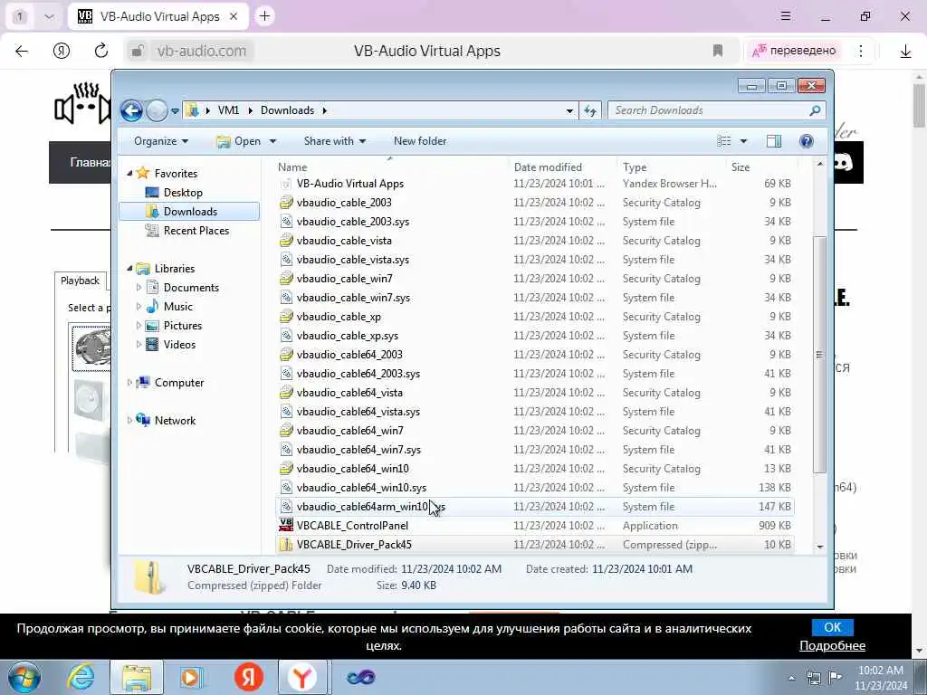Select the Videos library
Image resolution: width=927 pixels, height=695 pixels.
tap(179, 345)
